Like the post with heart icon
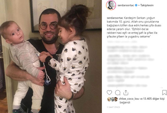Viewport: 167px width, 113px height. [109, 93]
